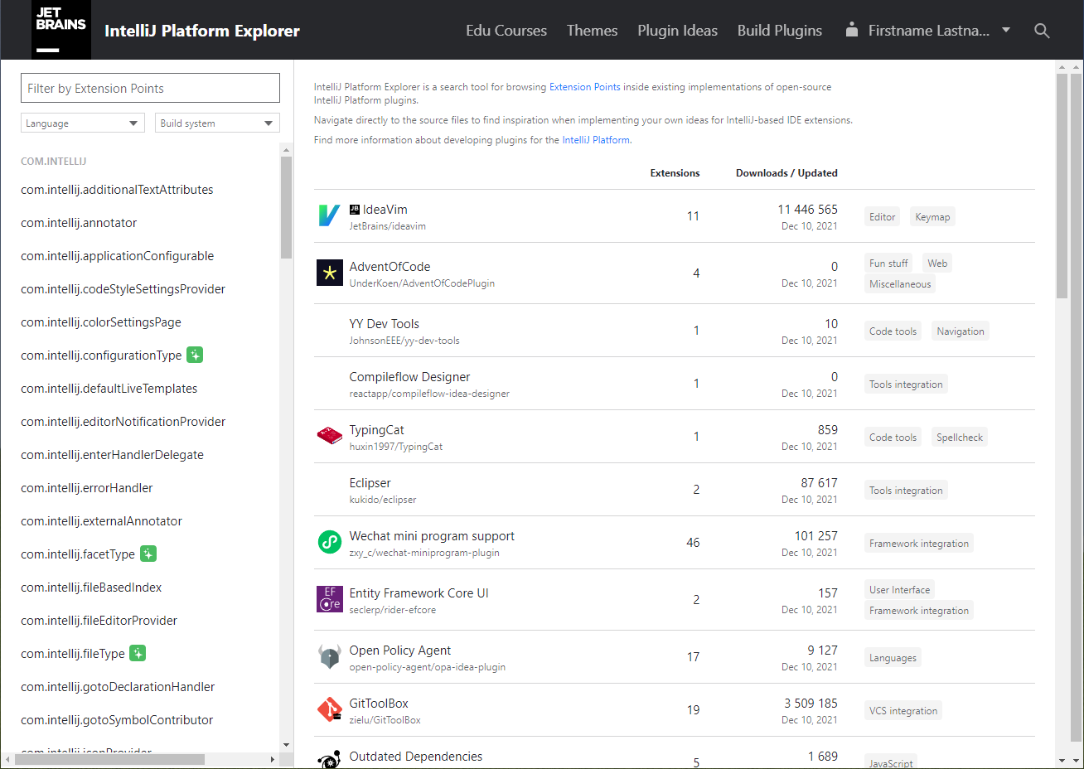Select com.intellij.gotoDeclarationHandler
Image resolution: width=1084 pixels, height=769 pixels.
tap(118, 687)
